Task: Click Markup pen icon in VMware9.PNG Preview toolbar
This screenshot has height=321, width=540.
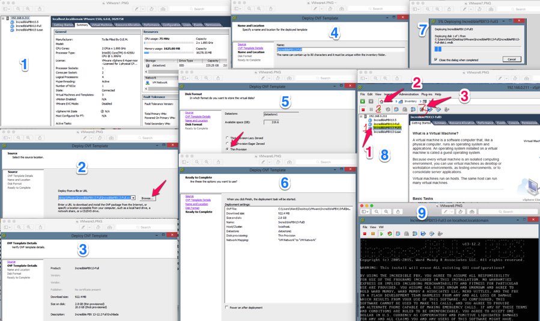Action: coord(445,212)
